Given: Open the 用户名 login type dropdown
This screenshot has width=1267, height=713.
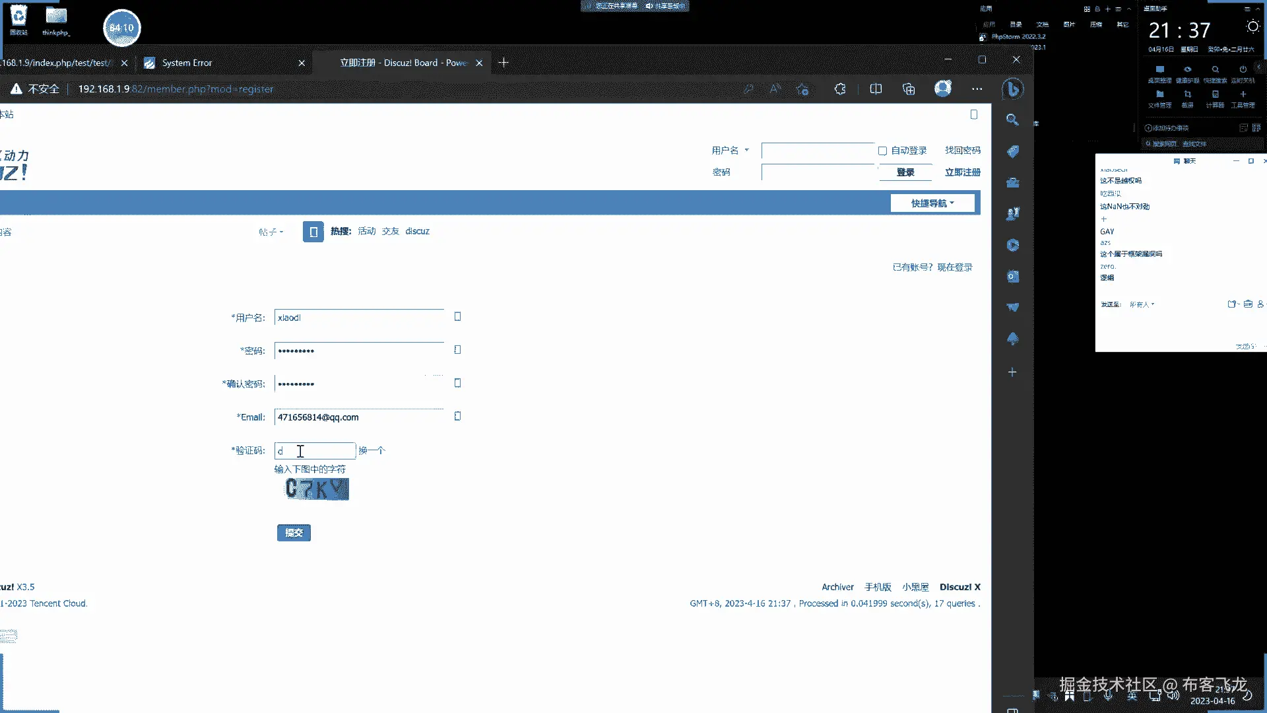Looking at the screenshot, I should point(730,151).
